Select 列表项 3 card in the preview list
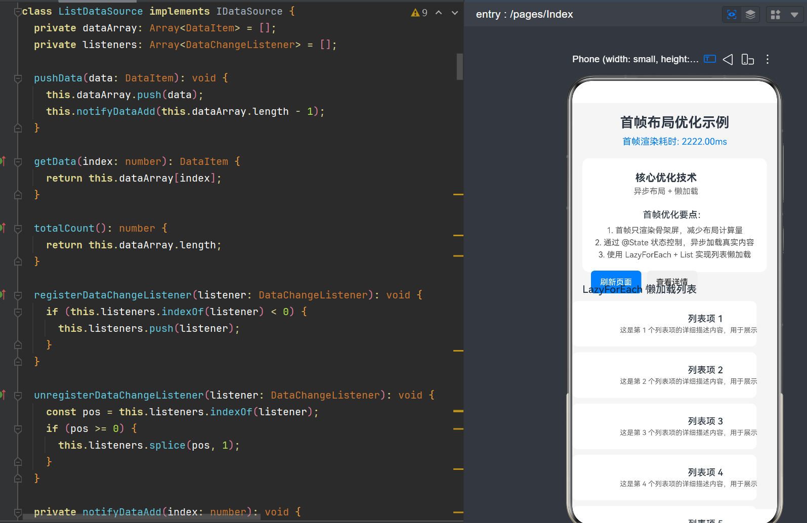The image size is (807, 523). (x=665, y=426)
